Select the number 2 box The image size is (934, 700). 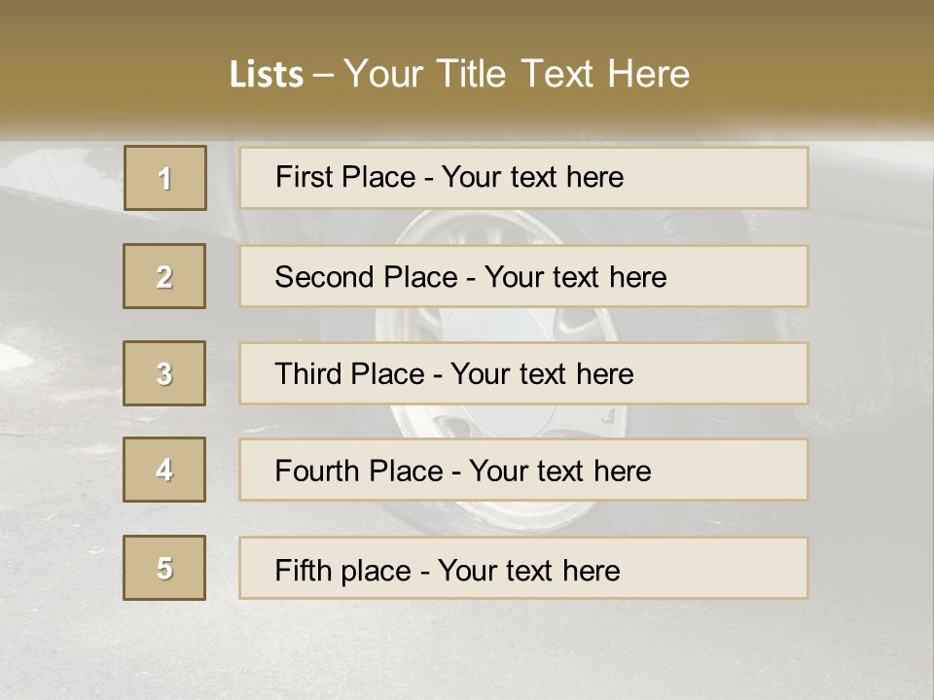164,276
